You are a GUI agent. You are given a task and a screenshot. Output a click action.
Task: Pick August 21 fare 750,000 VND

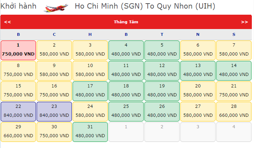[x=234, y=91]
